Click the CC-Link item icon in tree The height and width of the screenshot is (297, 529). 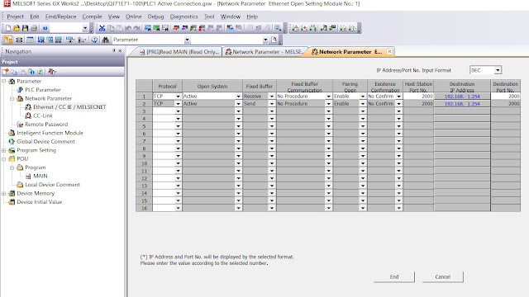tap(28, 115)
